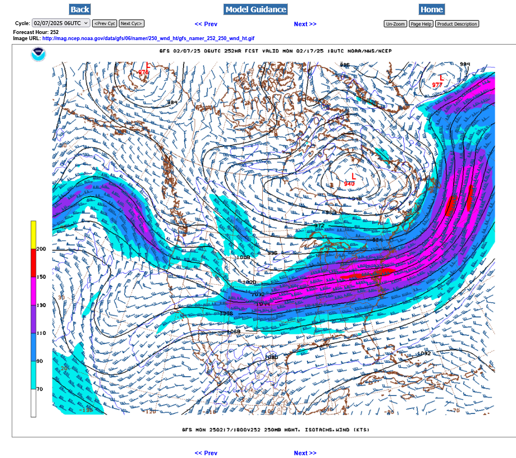Click the 976 low pressure L marker
Image resolution: width=516 pixels, height=458 pixels.
coord(148,66)
